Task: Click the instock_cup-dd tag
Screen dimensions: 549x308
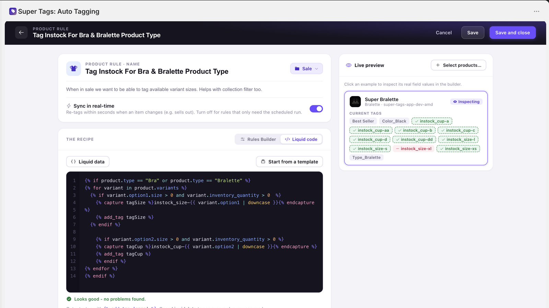Action: click(x=414, y=140)
